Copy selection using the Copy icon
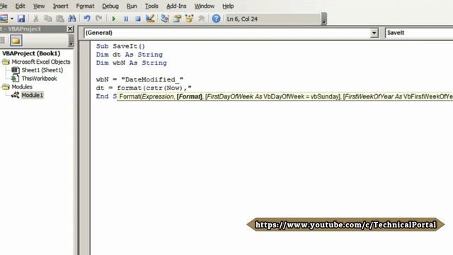Viewport: 453px width, 255px height. coord(47,19)
